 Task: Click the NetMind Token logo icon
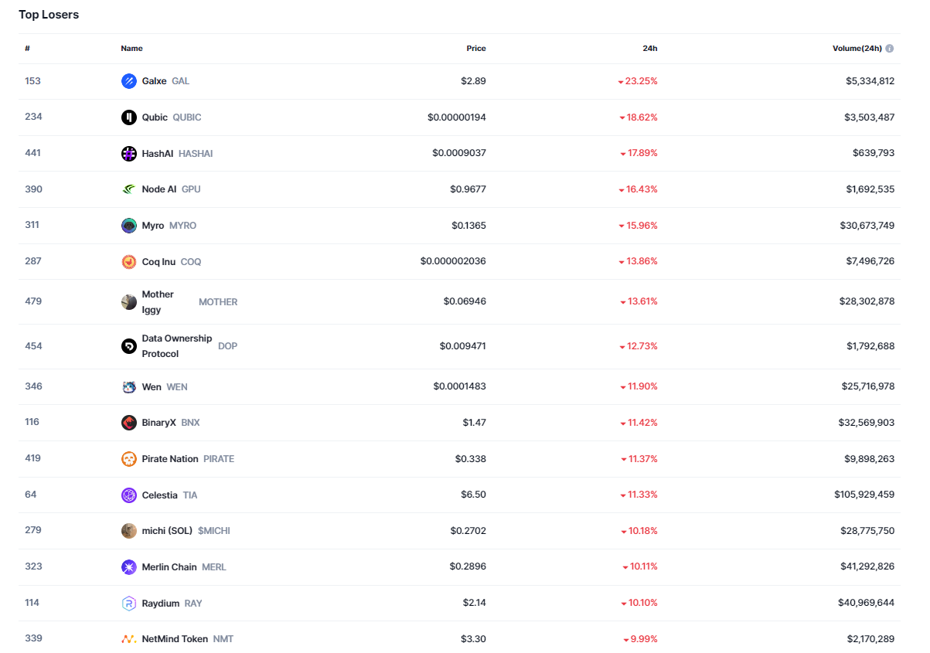[129, 639]
